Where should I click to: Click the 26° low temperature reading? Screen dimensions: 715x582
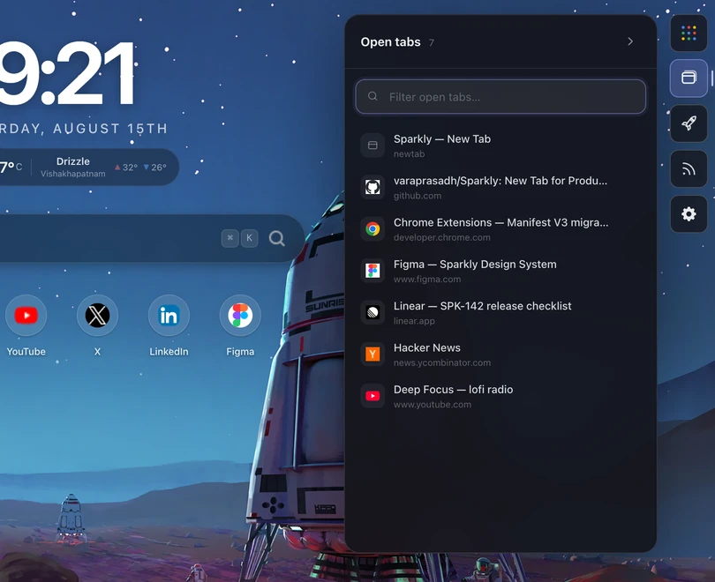(155, 168)
